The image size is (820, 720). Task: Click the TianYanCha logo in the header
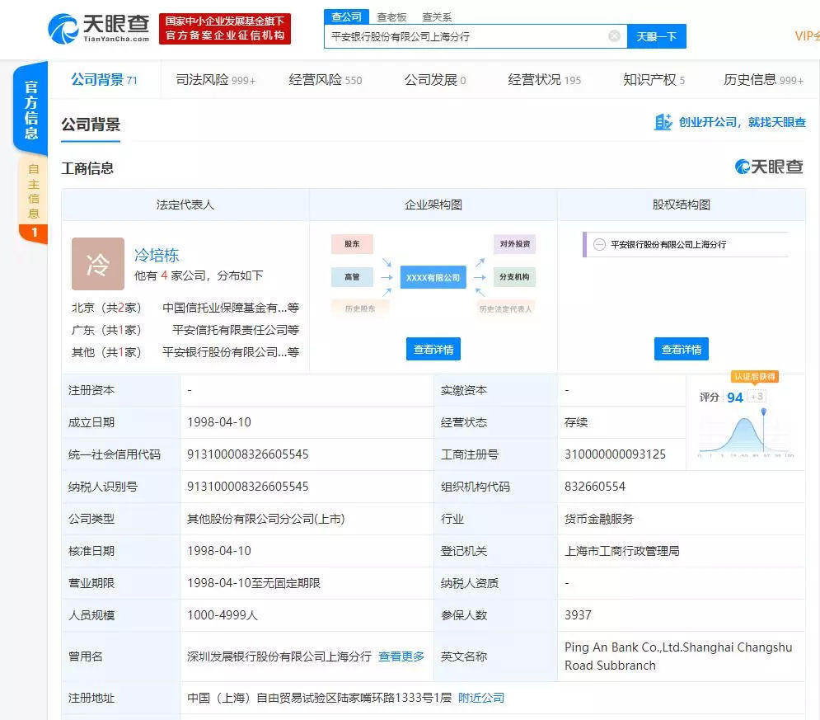99,29
